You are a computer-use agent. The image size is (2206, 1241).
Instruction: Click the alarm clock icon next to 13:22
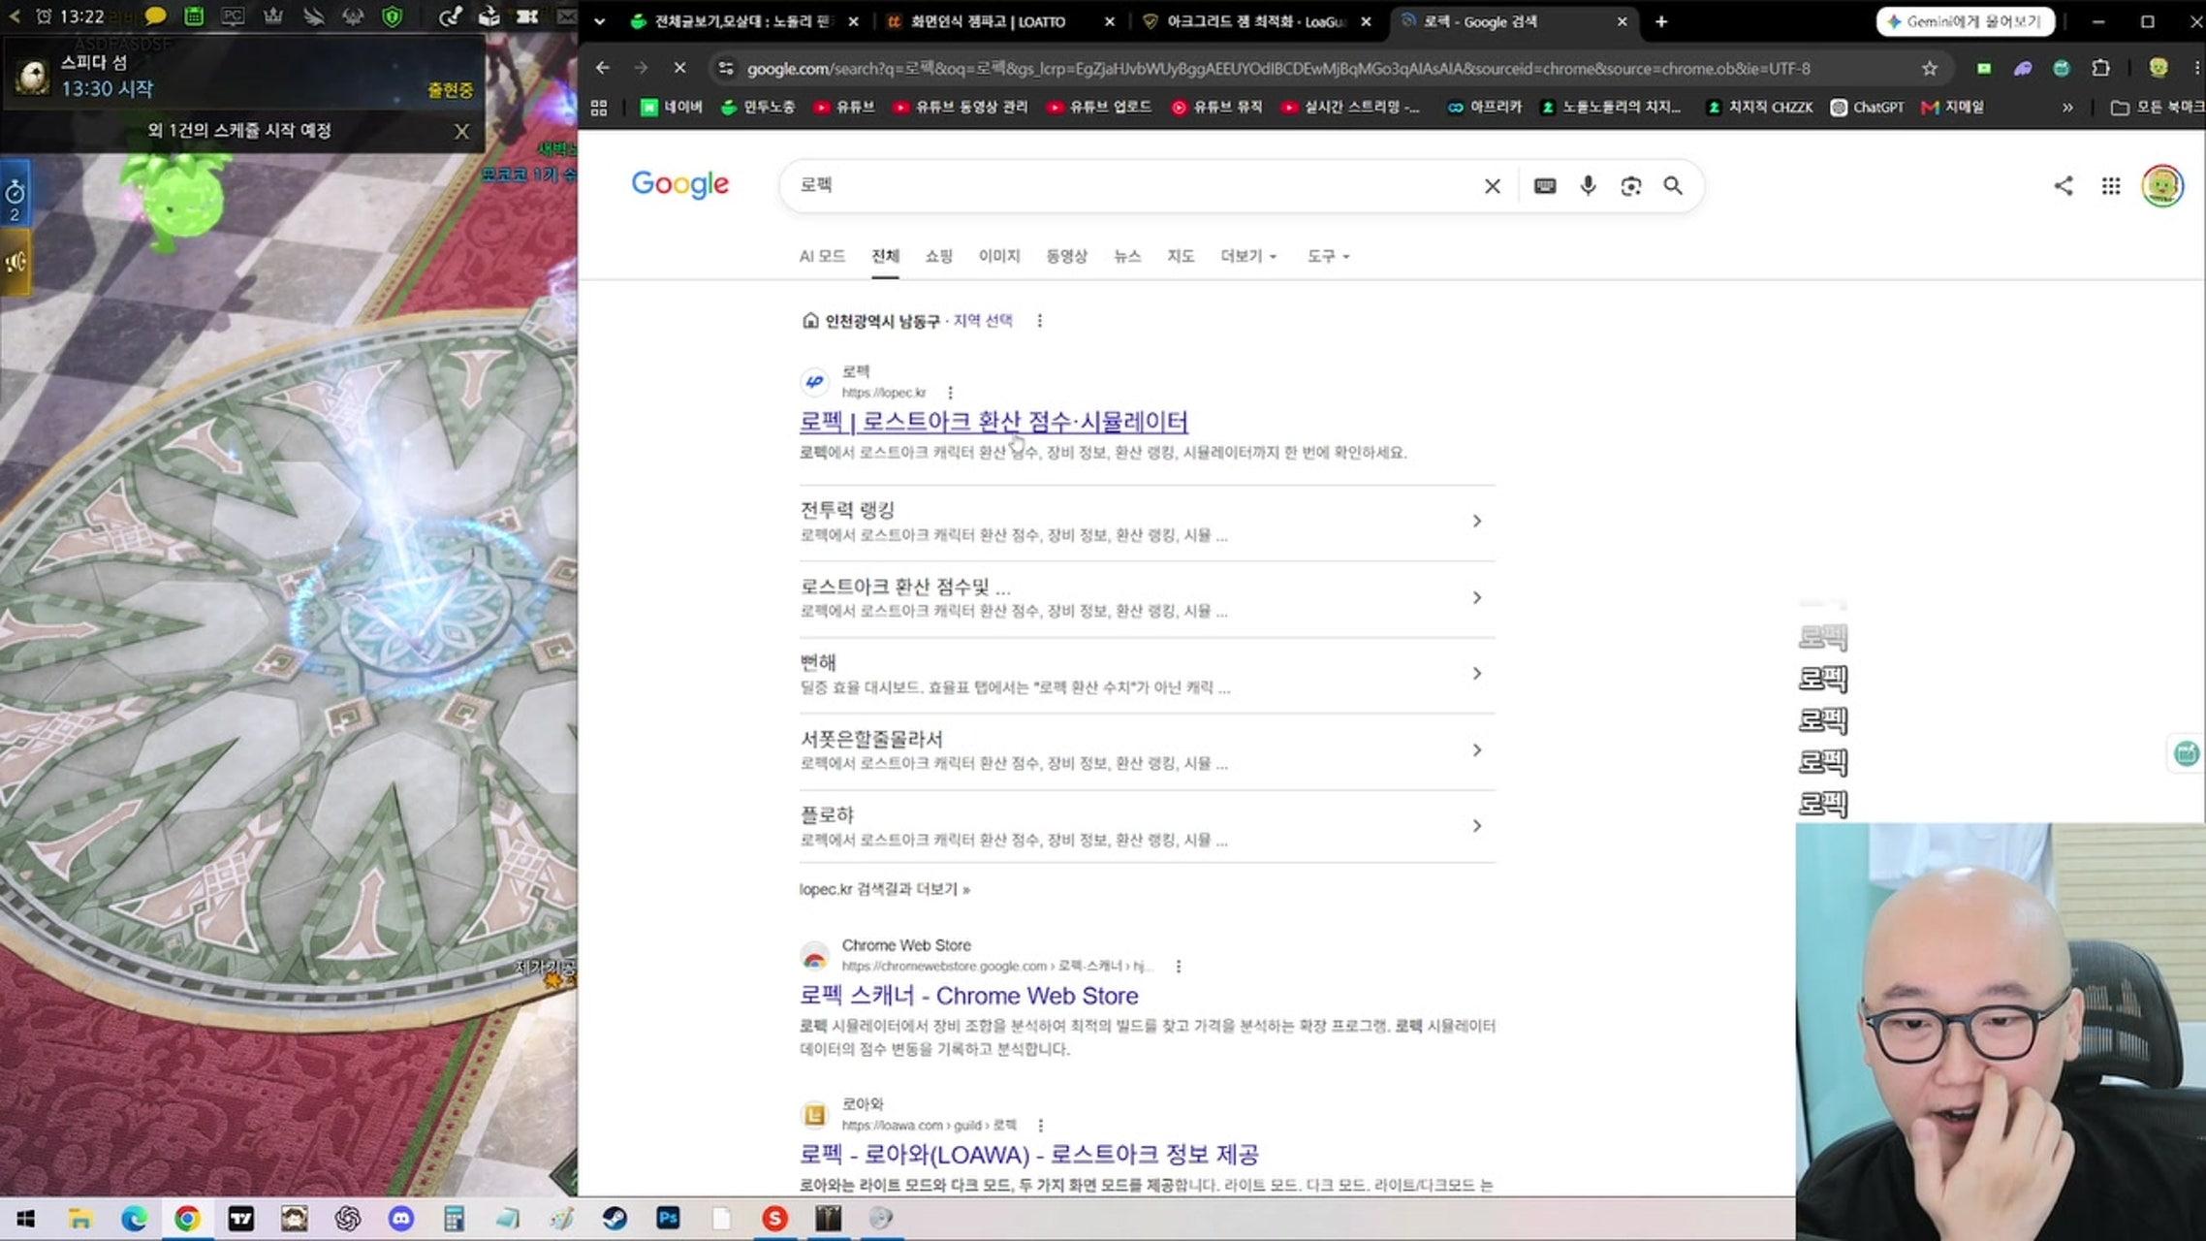point(44,16)
